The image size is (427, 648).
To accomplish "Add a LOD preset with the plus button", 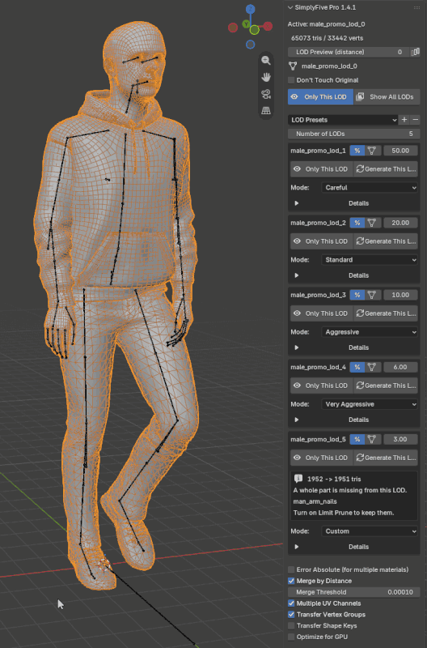I will point(404,120).
